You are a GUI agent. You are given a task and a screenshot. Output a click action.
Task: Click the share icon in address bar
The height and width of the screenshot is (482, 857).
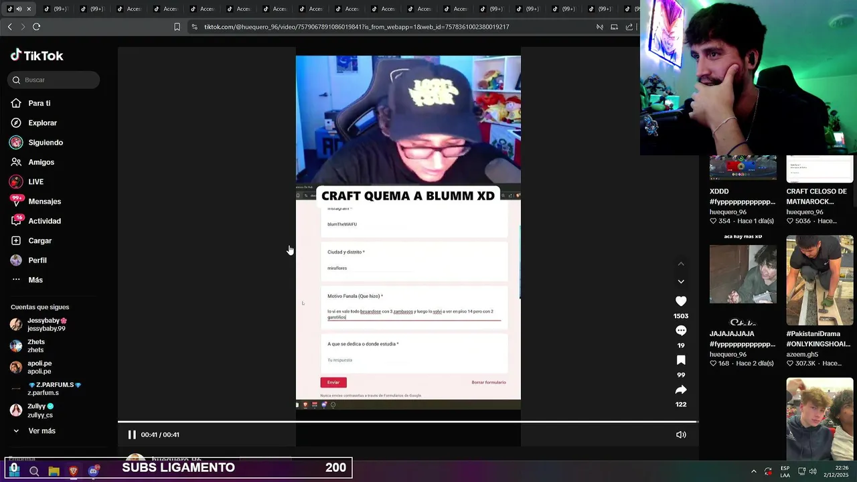click(x=629, y=27)
